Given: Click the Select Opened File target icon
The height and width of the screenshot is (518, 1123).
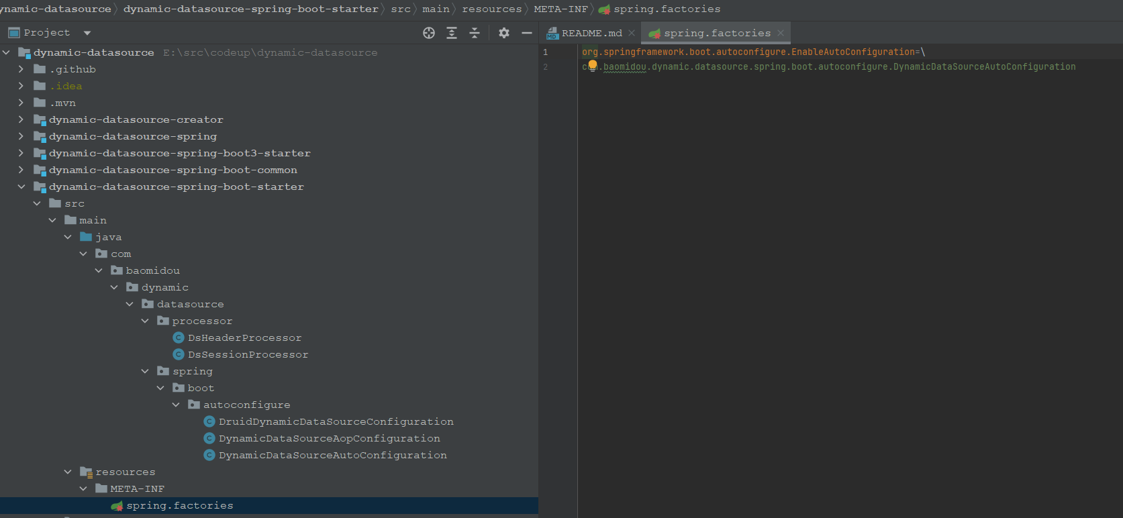Looking at the screenshot, I should (429, 33).
